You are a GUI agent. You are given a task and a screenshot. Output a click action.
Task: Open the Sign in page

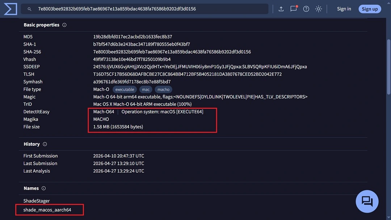(344, 9)
